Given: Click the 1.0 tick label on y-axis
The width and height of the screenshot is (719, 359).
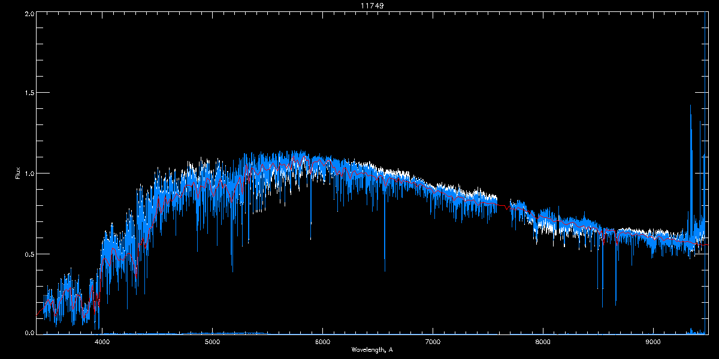Looking at the screenshot, I should coord(28,174).
